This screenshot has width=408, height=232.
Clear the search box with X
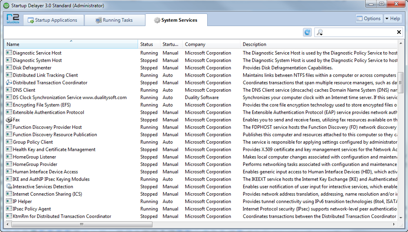tap(399, 32)
